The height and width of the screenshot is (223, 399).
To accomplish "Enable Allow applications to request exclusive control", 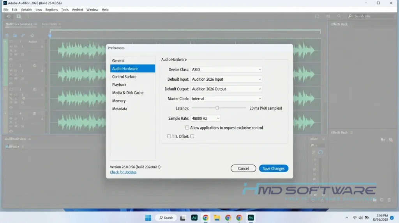I will 187,127.
